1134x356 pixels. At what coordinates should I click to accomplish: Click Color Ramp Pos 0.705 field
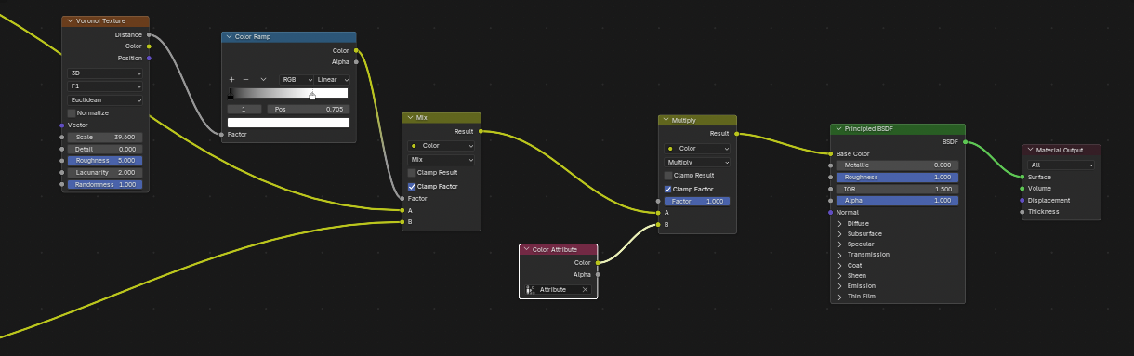click(308, 110)
